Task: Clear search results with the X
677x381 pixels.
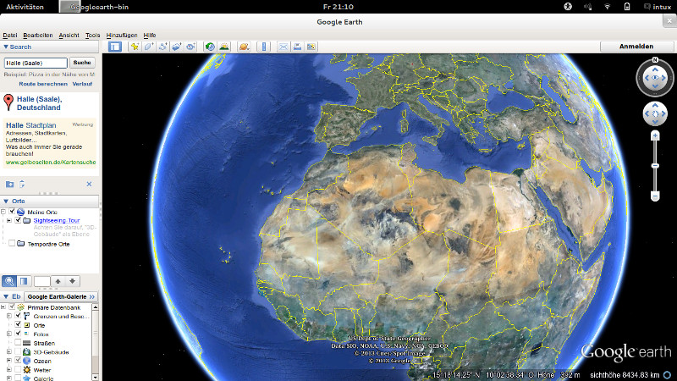Action: 89,184
